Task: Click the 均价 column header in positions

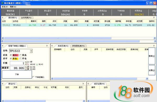Action: pos(63,87)
